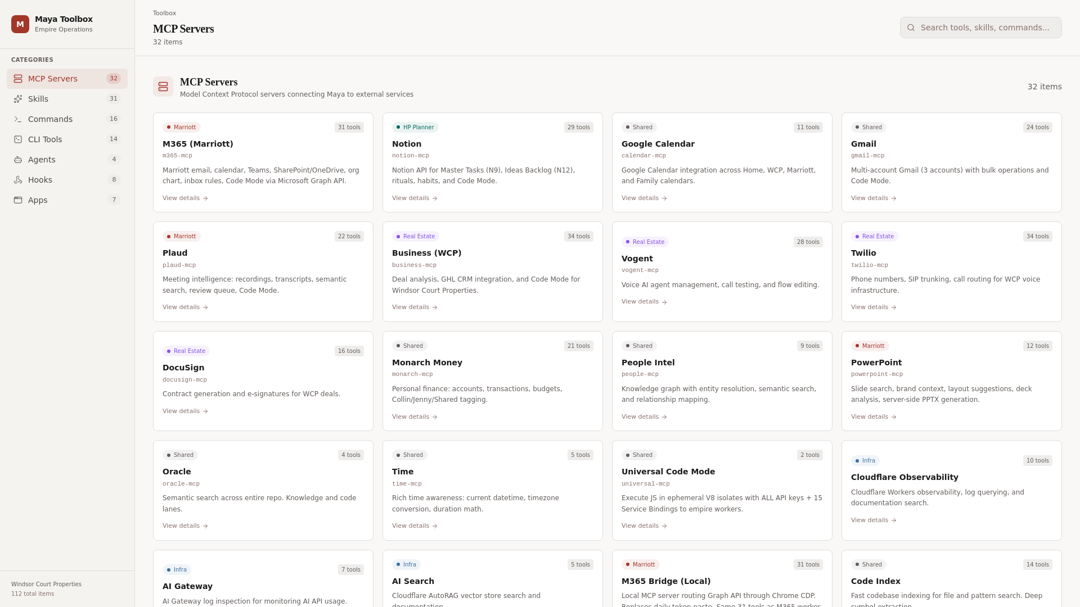Screen dimensions: 1080x607
Task: Click the magnifier icon in search box
Action: pos(911,28)
